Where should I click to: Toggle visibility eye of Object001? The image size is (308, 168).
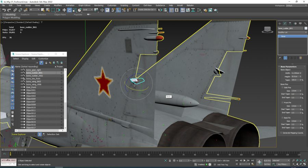tap(22, 90)
